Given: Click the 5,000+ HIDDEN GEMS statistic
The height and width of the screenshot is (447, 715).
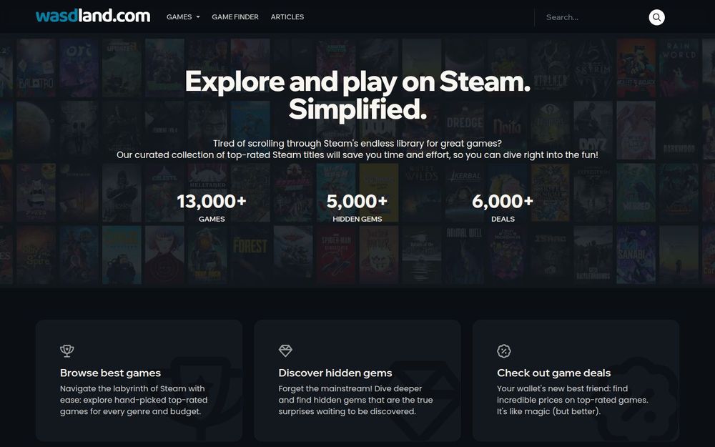Looking at the screenshot, I should pos(357,207).
